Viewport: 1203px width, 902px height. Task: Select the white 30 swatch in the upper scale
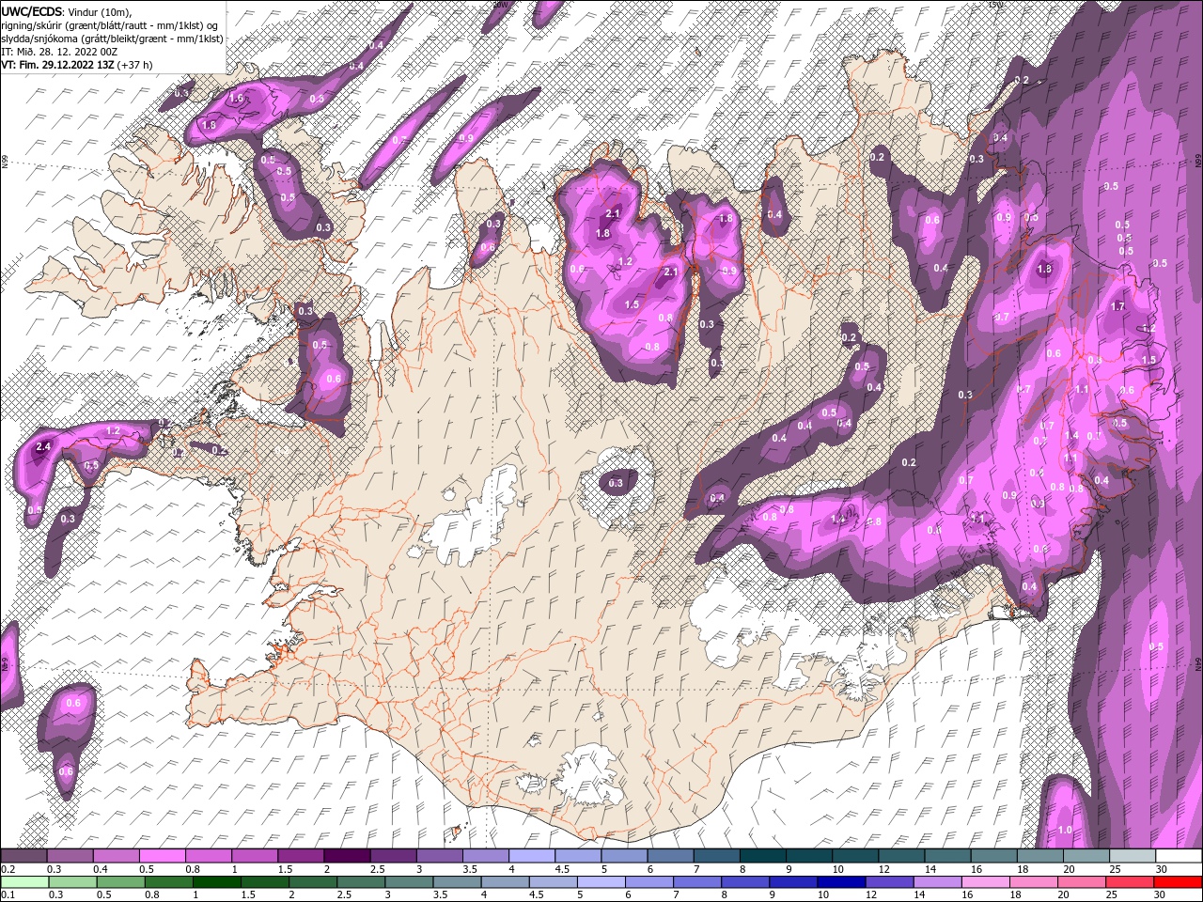(x=1178, y=856)
